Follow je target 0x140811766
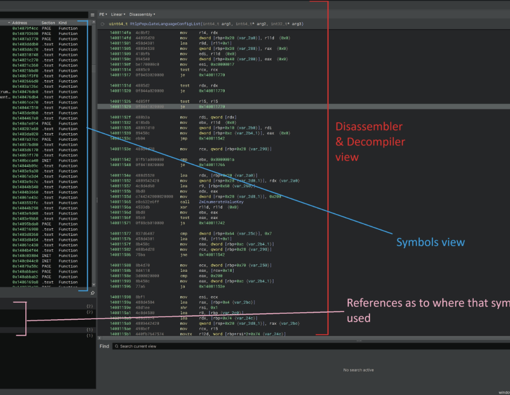This screenshot has width=510, height=395. (x=212, y=165)
